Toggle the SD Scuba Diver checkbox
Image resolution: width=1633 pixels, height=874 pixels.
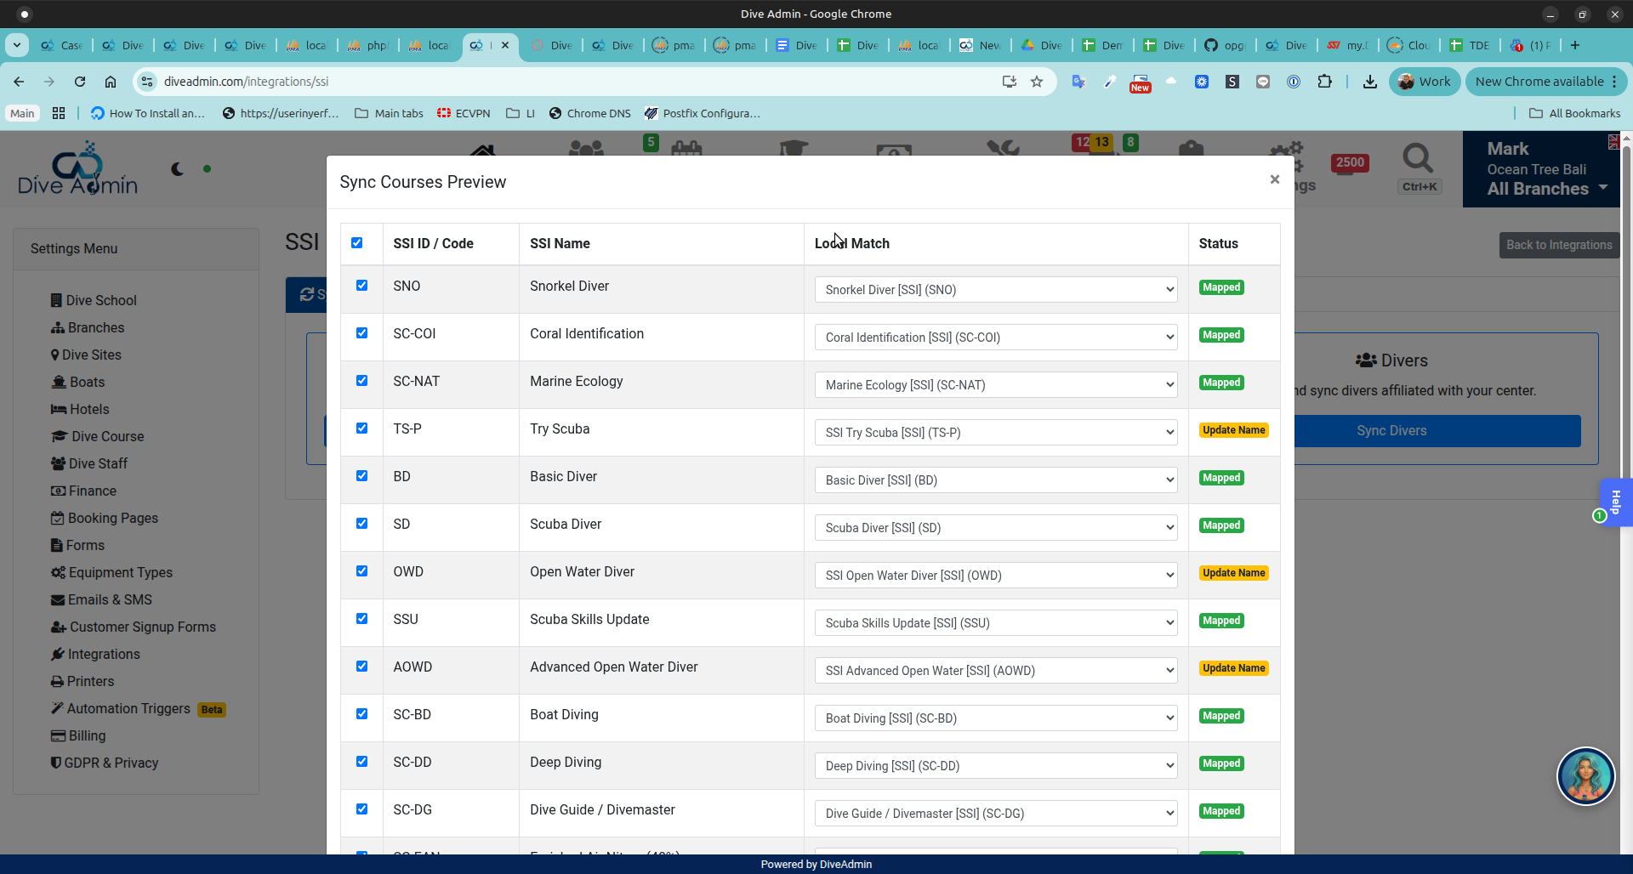pyautogui.click(x=362, y=524)
